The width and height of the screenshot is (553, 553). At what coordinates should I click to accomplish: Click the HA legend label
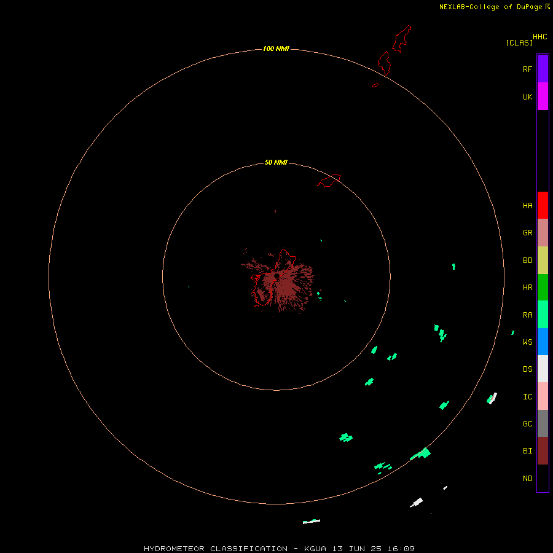click(x=527, y=206)
